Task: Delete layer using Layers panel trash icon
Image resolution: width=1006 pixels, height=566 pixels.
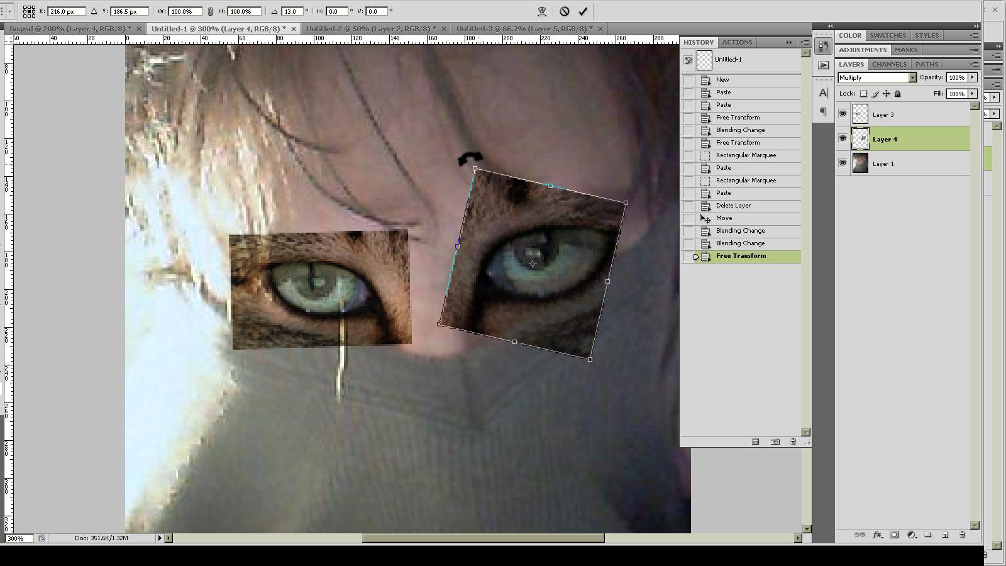Action: click(962, 535)
